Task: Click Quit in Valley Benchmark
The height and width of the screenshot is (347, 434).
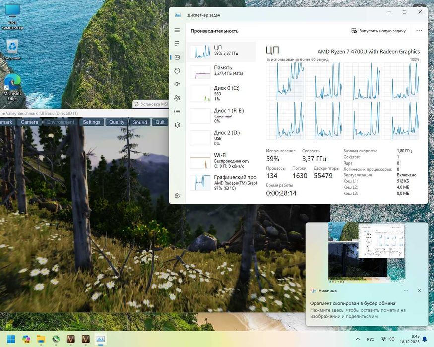Action: (x=160, y=122)
